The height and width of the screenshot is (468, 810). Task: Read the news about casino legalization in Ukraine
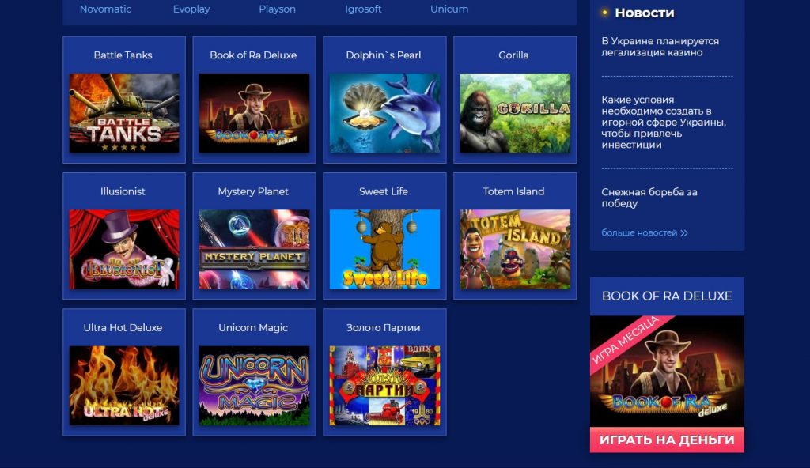click(x=660, y=47)
